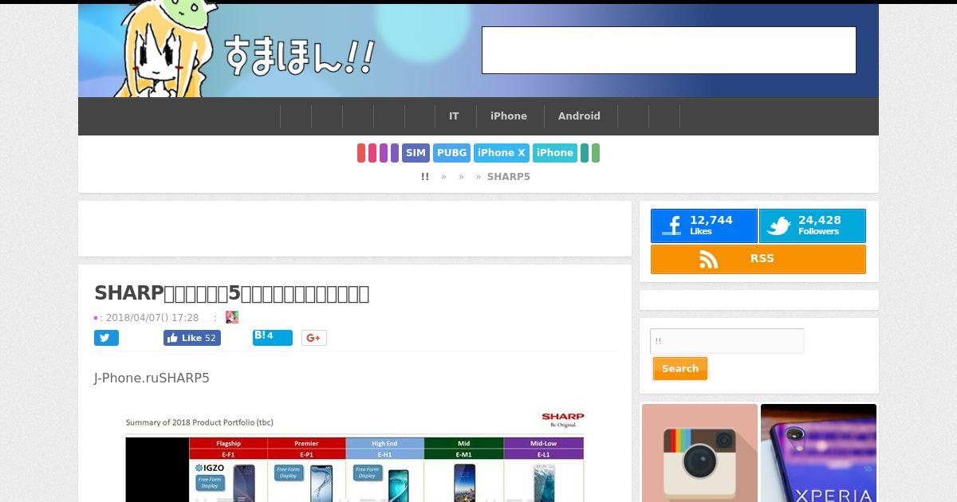Click the Hatena B! bookmark button showing 4
Viewport: 957px width, 502px height.
[273, 337]
